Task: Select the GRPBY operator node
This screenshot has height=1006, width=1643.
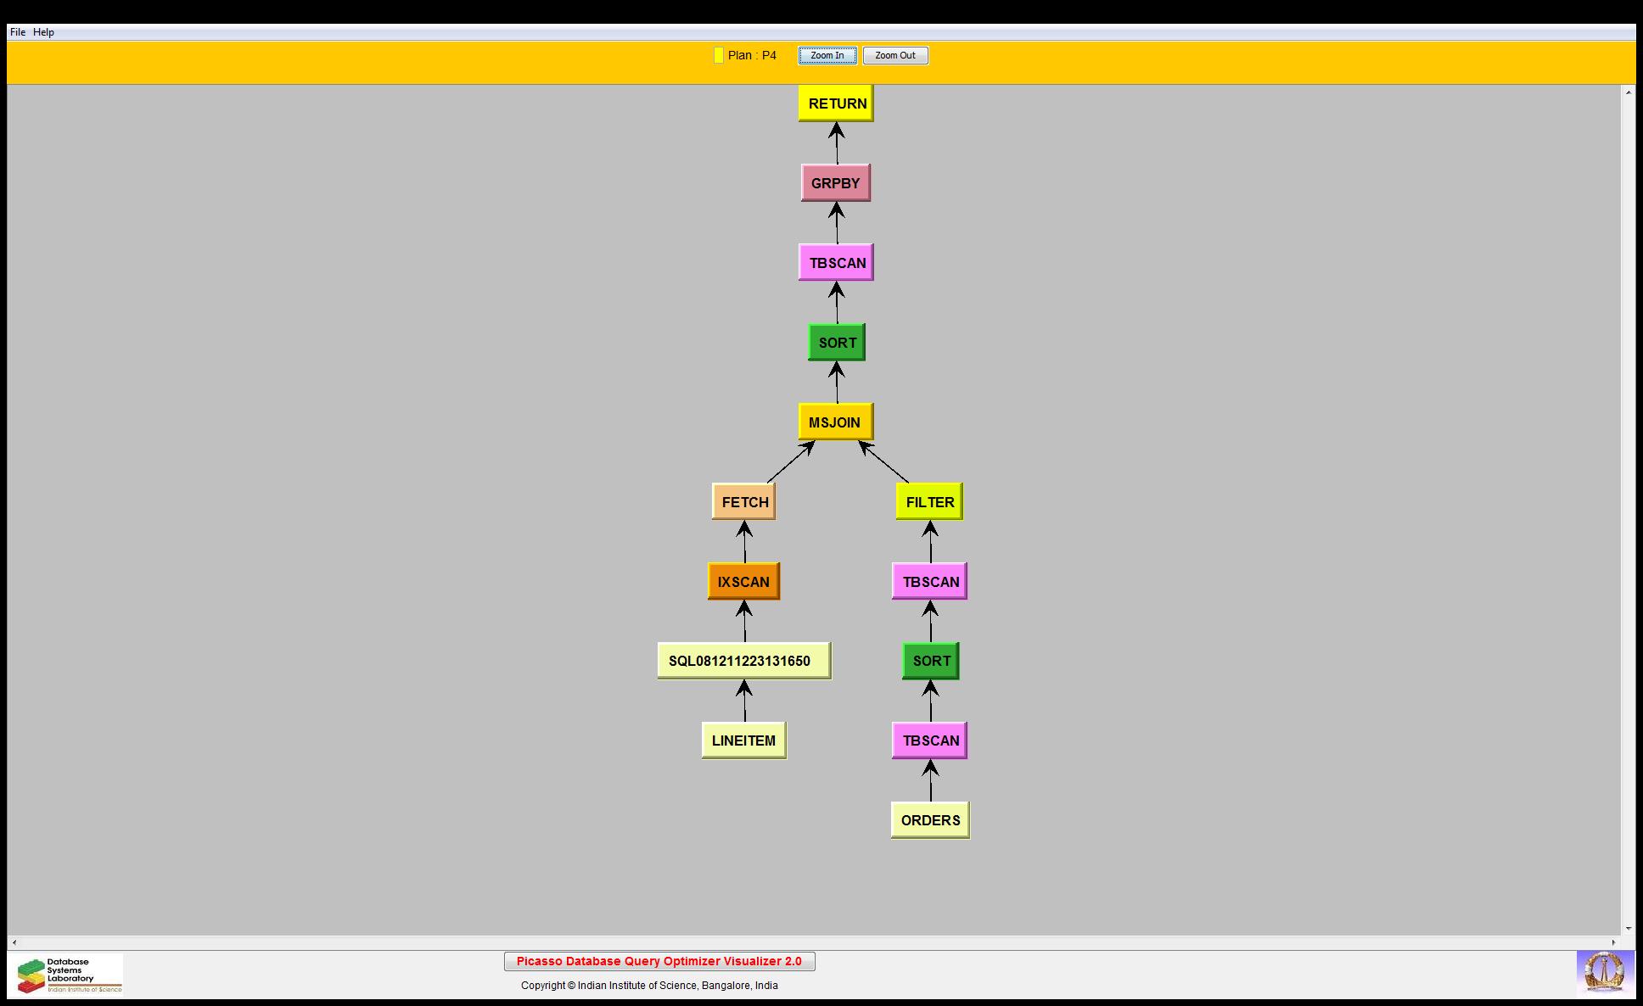Action: click(x=836, y=183)
